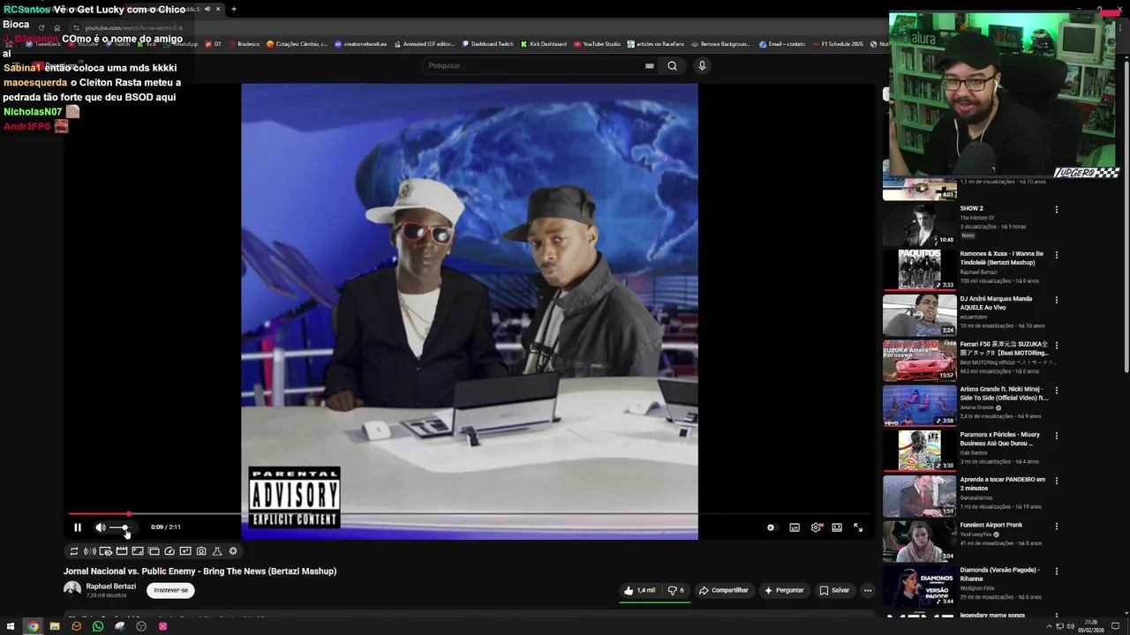Open the Animated GIF editor bookmark

pyautogui.click(x=424, y=44)
